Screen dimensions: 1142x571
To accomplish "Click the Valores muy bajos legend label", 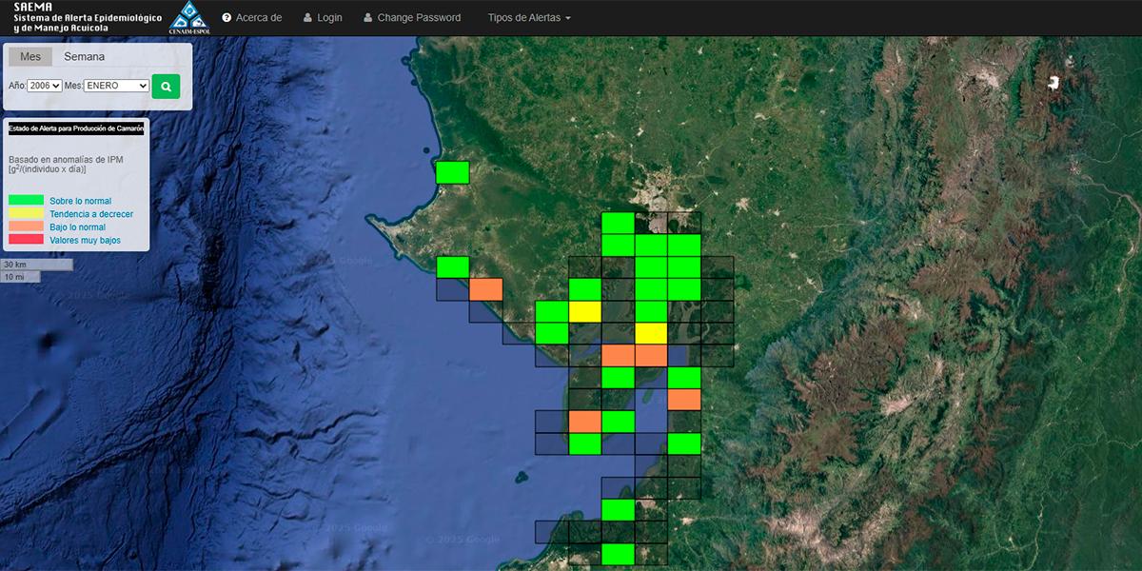I will coord(85,240).
